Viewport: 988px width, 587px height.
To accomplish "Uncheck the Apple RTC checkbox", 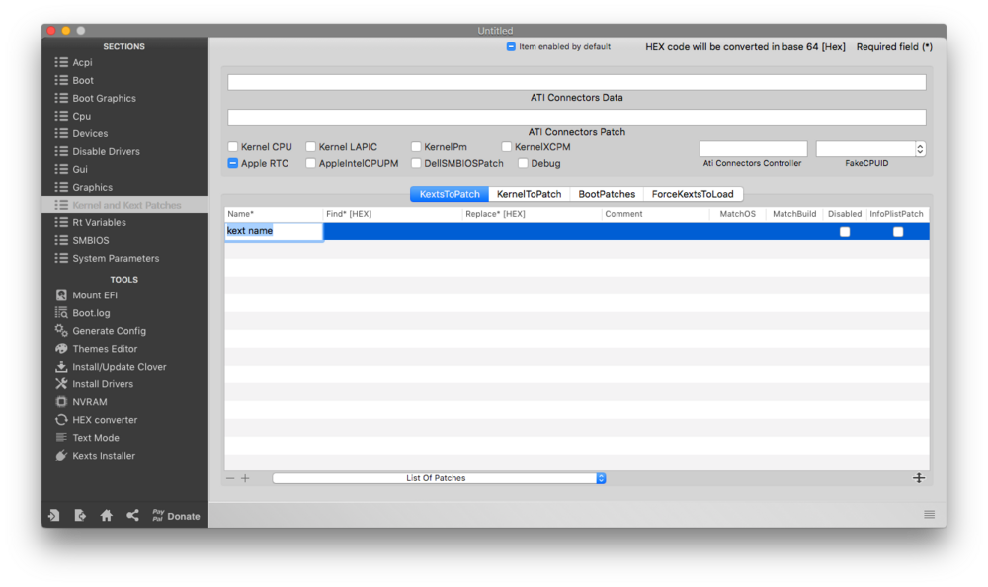I will [233, 163].
